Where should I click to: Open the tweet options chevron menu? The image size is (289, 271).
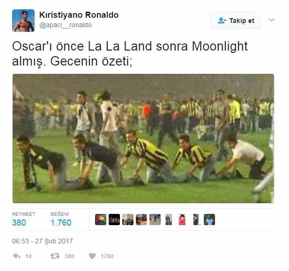[x=272, y=20]
